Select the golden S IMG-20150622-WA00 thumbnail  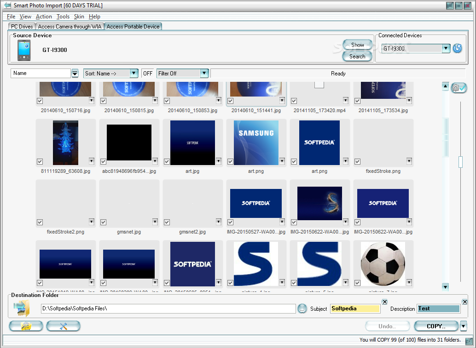click(319, 203)
